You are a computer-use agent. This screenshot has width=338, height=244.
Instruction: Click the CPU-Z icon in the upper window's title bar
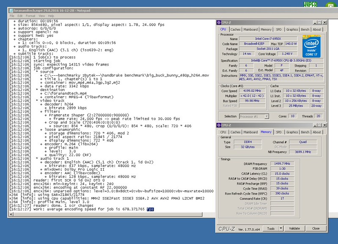pyautogui.click(x=219, y=22)
